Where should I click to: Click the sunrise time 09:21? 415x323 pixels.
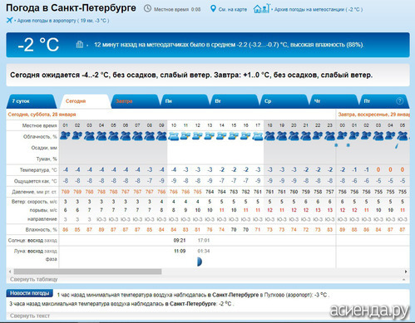pos(180,240)
